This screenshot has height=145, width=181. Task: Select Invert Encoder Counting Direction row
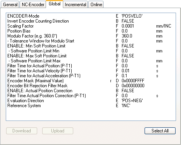click(x=91, y=21)
